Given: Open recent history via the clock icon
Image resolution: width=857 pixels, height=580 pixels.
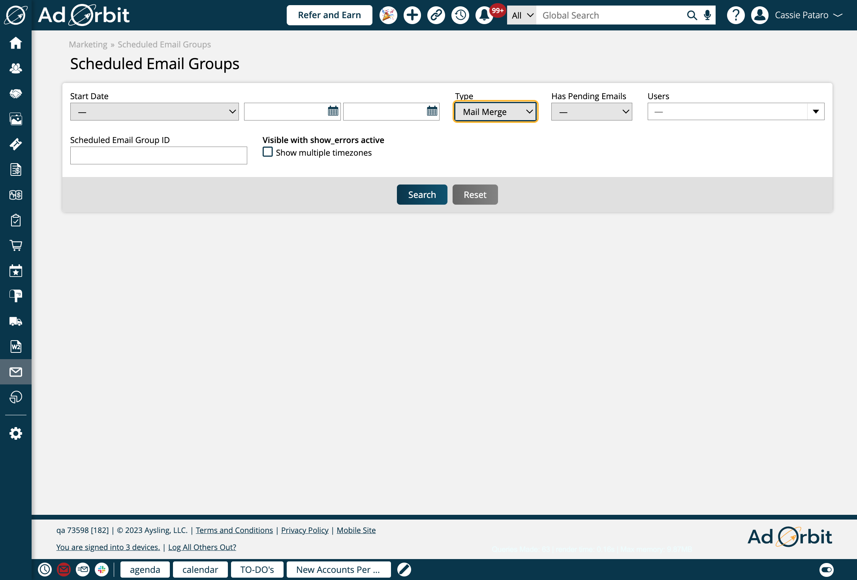Looking at the screenshot, I should [460, 15].
